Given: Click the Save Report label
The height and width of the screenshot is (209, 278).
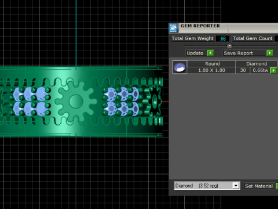Looking at the screenshot, I should (x=238, y=53).
